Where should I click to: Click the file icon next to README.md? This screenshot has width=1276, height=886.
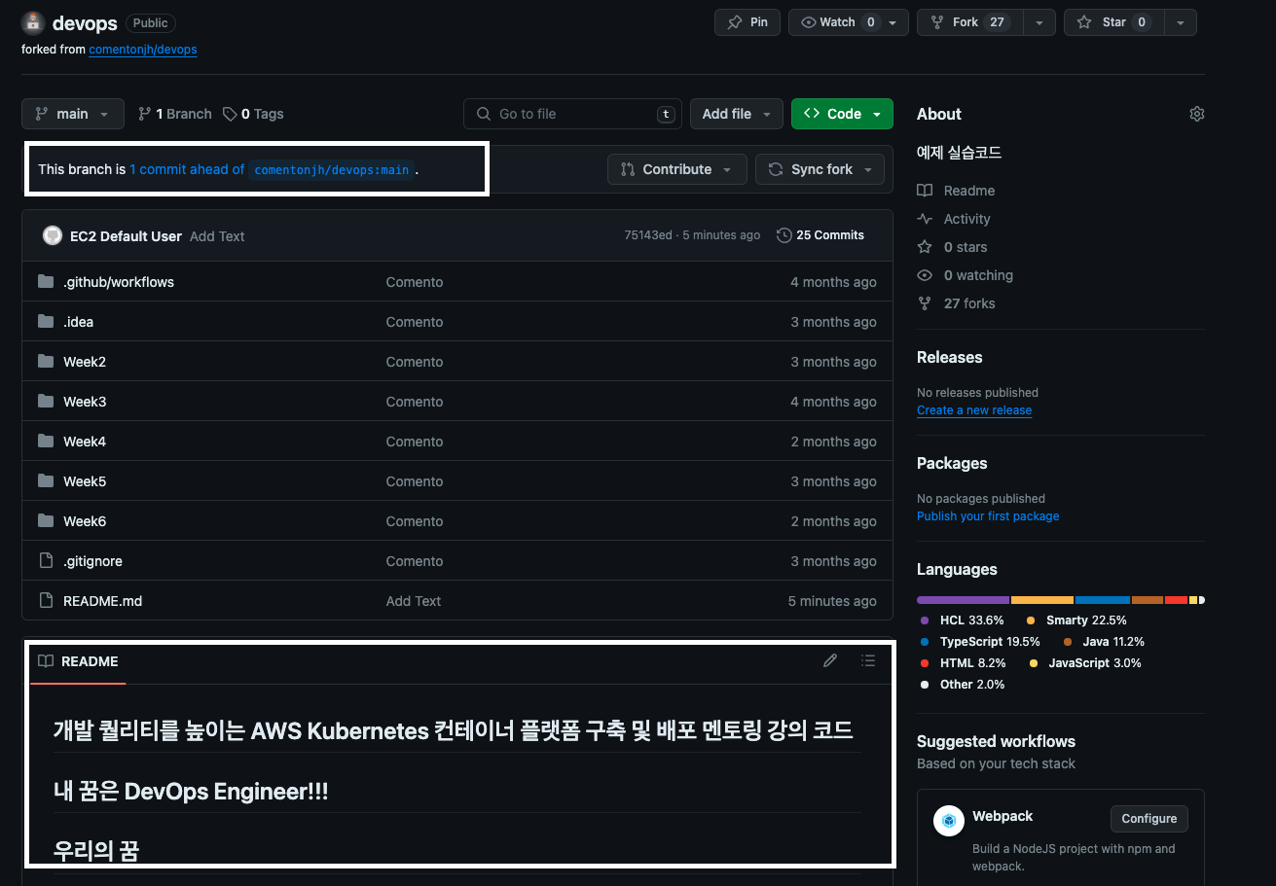(x=46, y=601)
